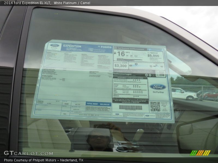Click the Government 5-Star Safety Ratings header
218x163 pixels.
point(130,77)
